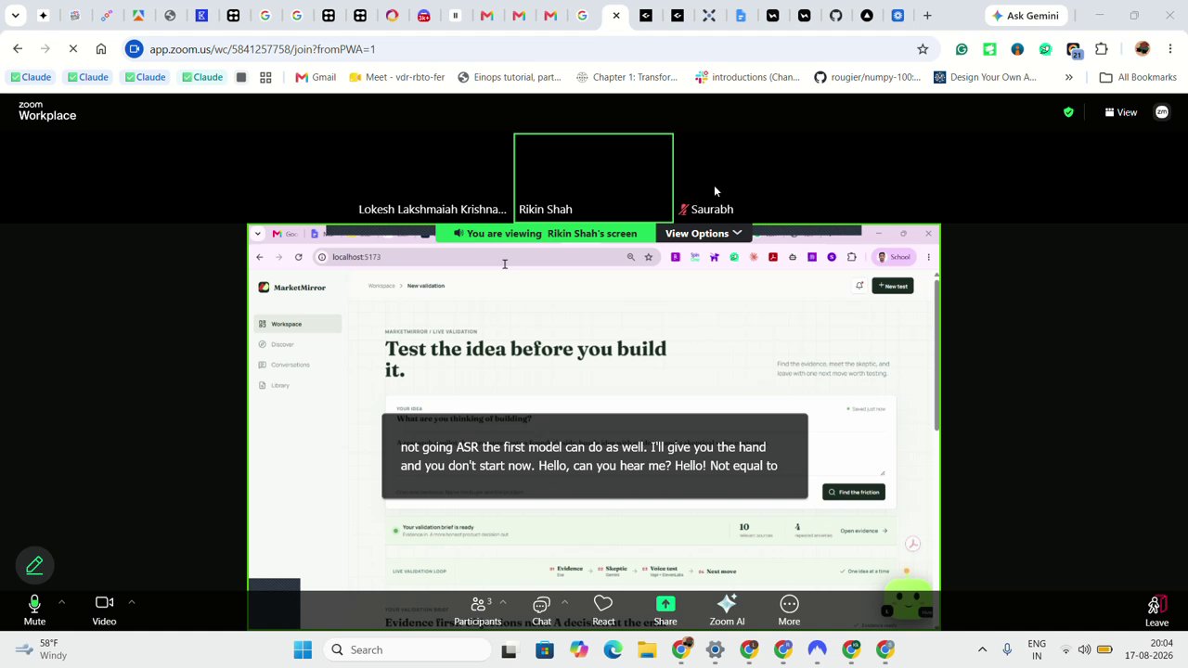This screenshot has height=668, width=1188.
Task: Select Lokesh Lakshmaiah Krishna's video tile
Action: point(433,177)
